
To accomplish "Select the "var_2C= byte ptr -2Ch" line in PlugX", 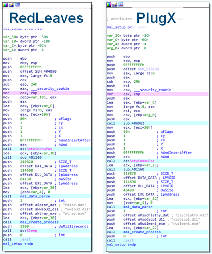I will pyautogui.click(x=129, y=35).
